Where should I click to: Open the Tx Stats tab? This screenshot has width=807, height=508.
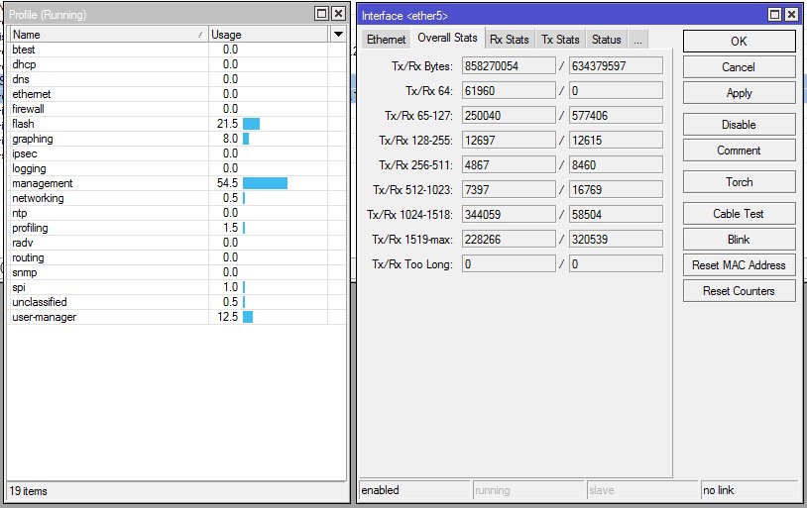[x=560, y=40]
